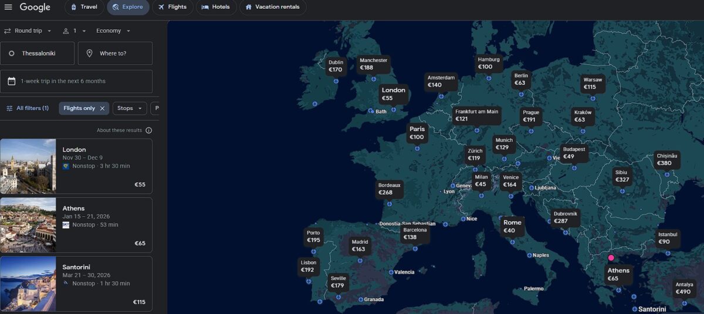This screenshot has height=314, width=704.
Task: Click the Granada airport dot
Action: pos(360,299)
